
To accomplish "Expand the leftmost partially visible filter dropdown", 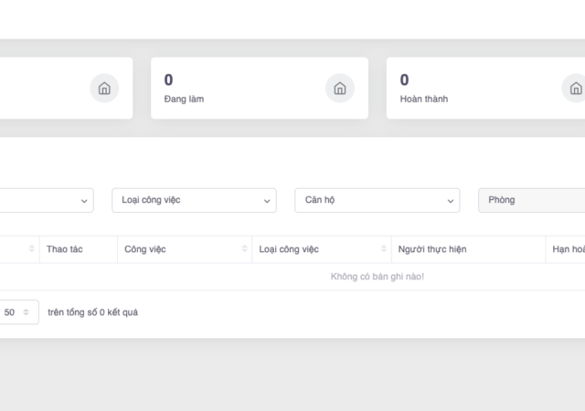I will [46, 200].
